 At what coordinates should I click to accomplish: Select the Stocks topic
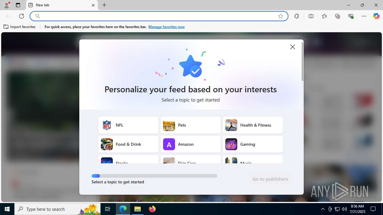pos(128,159)
